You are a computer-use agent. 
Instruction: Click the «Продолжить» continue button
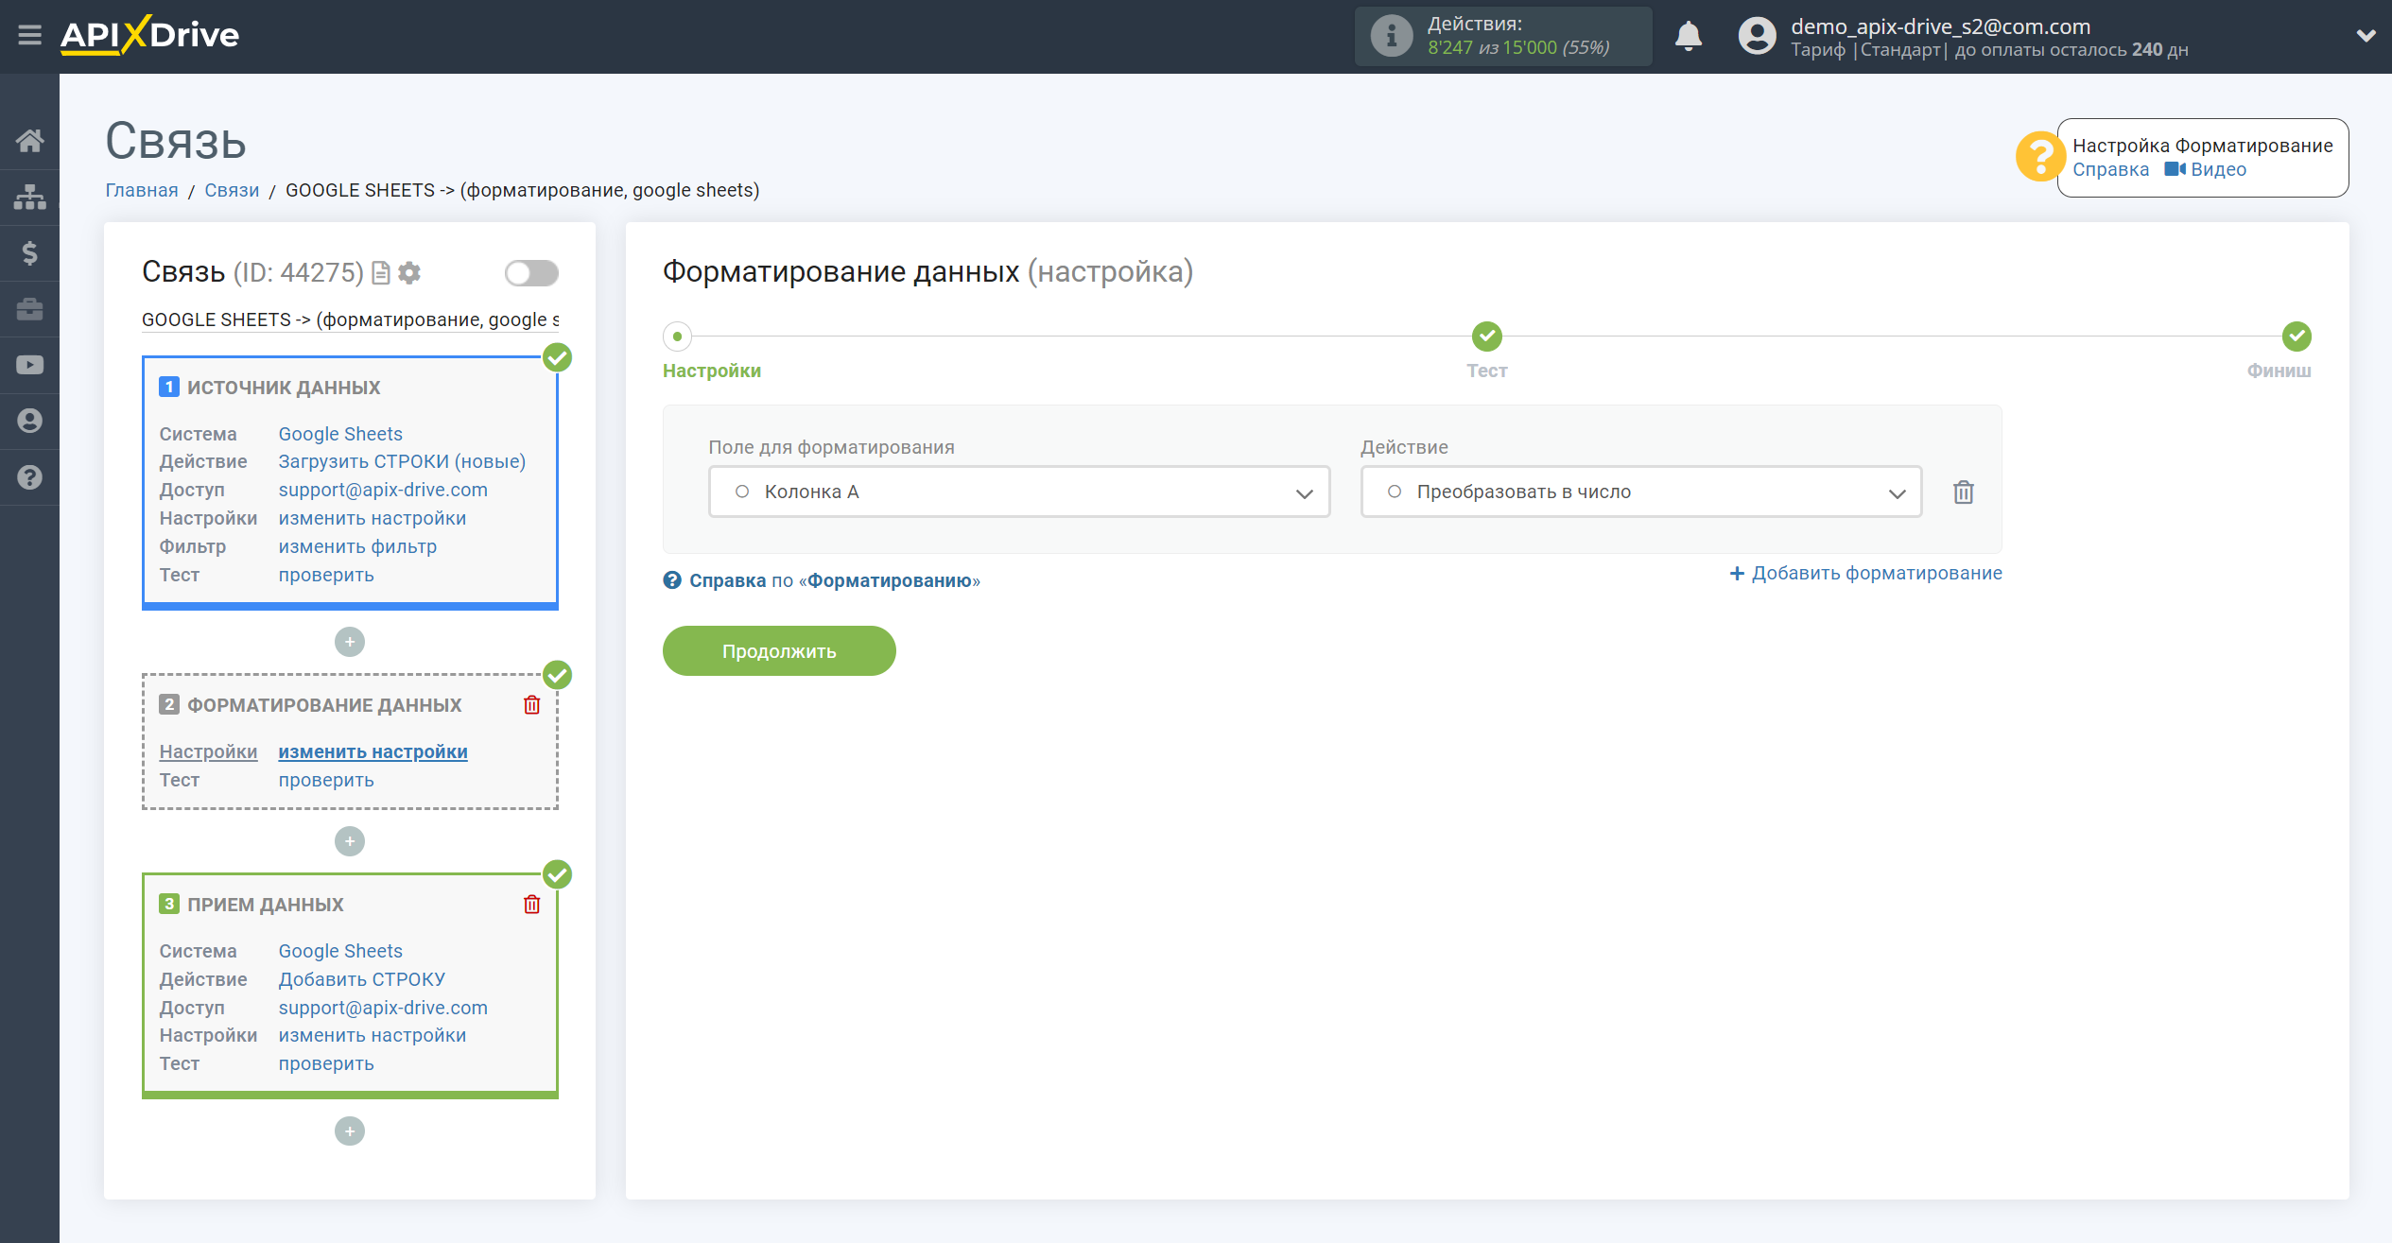778,648
